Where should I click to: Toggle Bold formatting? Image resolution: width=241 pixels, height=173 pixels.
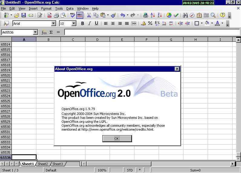click(x=83, y=23)
